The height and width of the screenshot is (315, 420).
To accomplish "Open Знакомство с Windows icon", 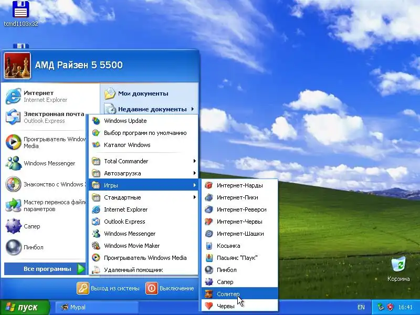I will [x=13, y=184].
